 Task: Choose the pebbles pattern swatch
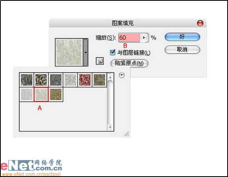click(x=41, y=80)
